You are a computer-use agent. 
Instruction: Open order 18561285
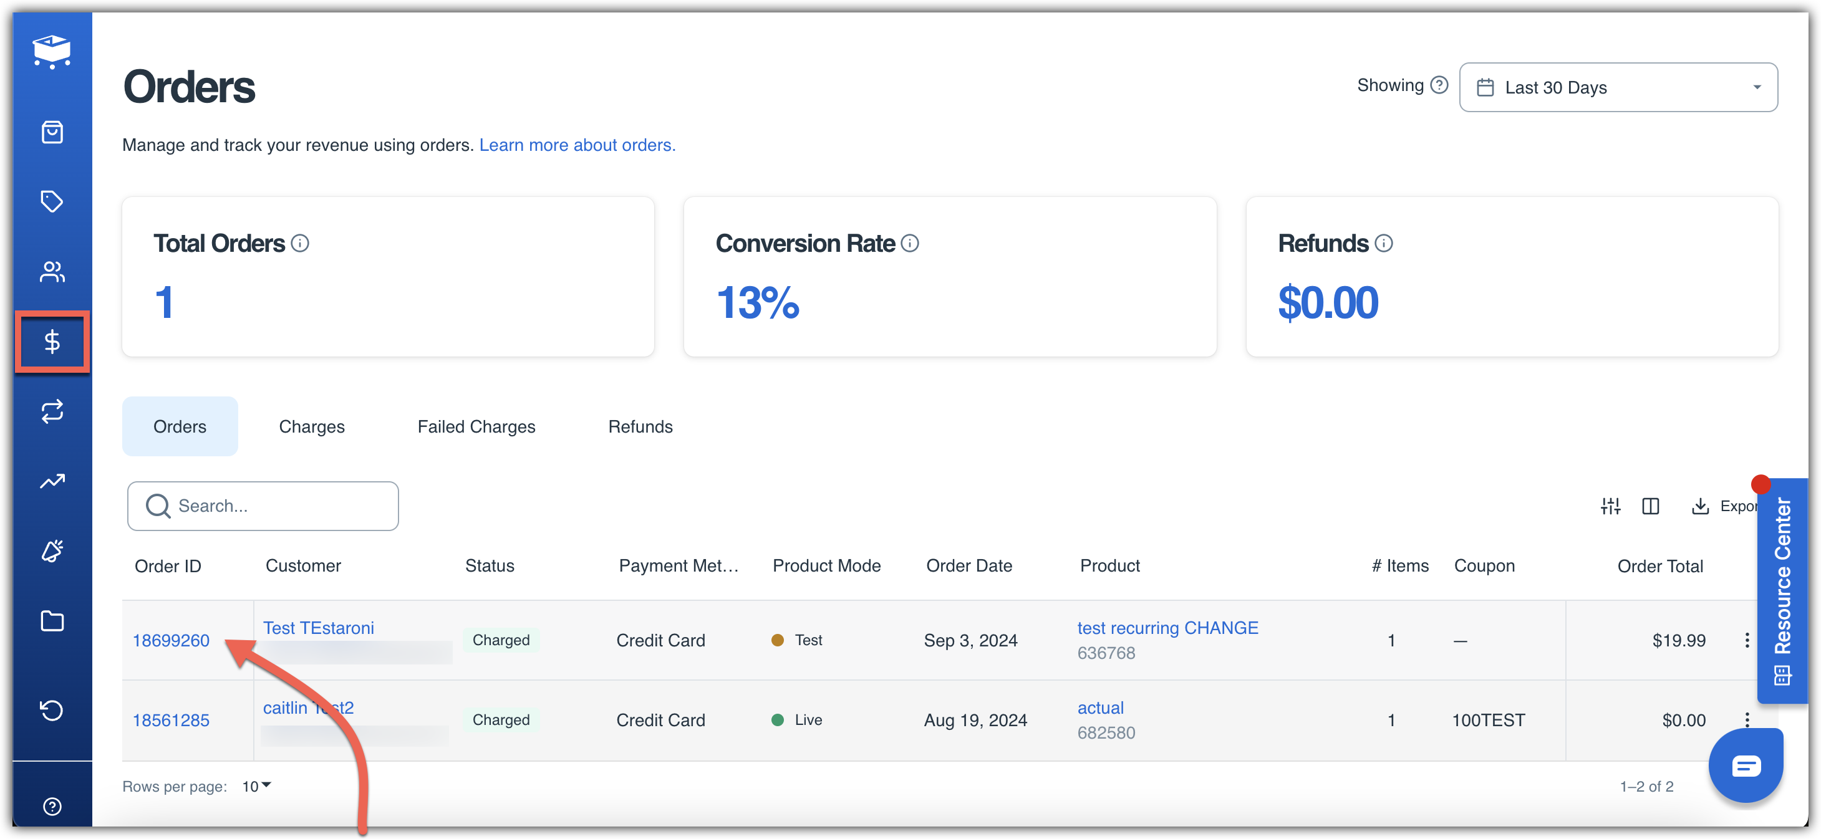point(171,720)
